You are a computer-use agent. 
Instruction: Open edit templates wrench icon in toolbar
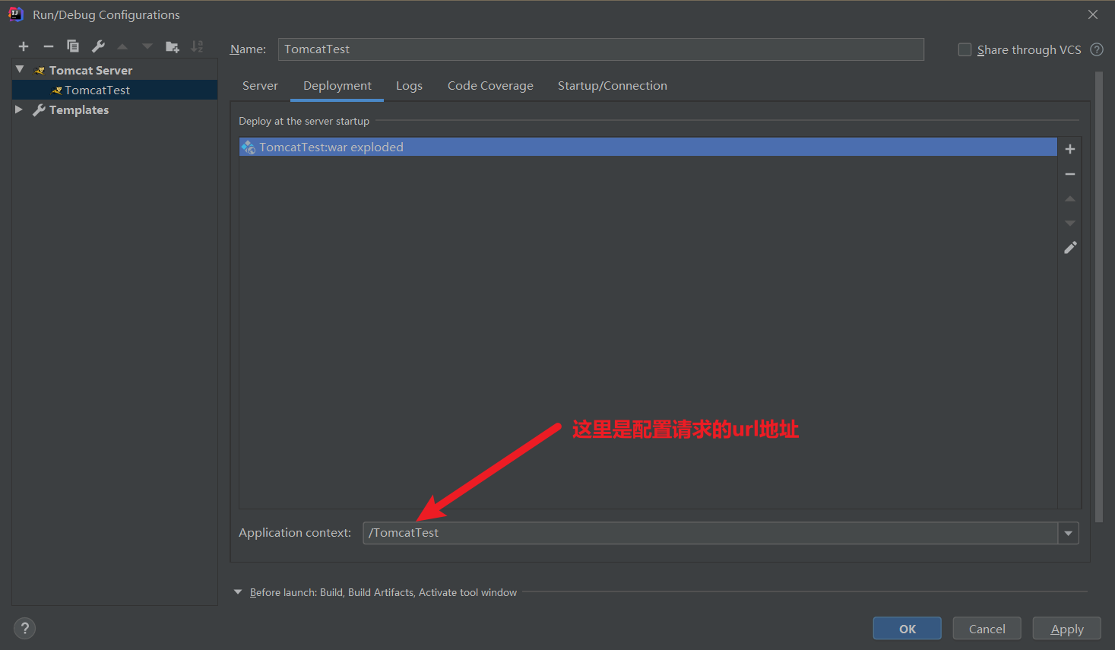coord(98,46)
